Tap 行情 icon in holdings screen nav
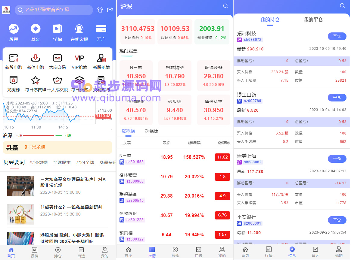Screen dimensions: 351x260 [269, 249]
